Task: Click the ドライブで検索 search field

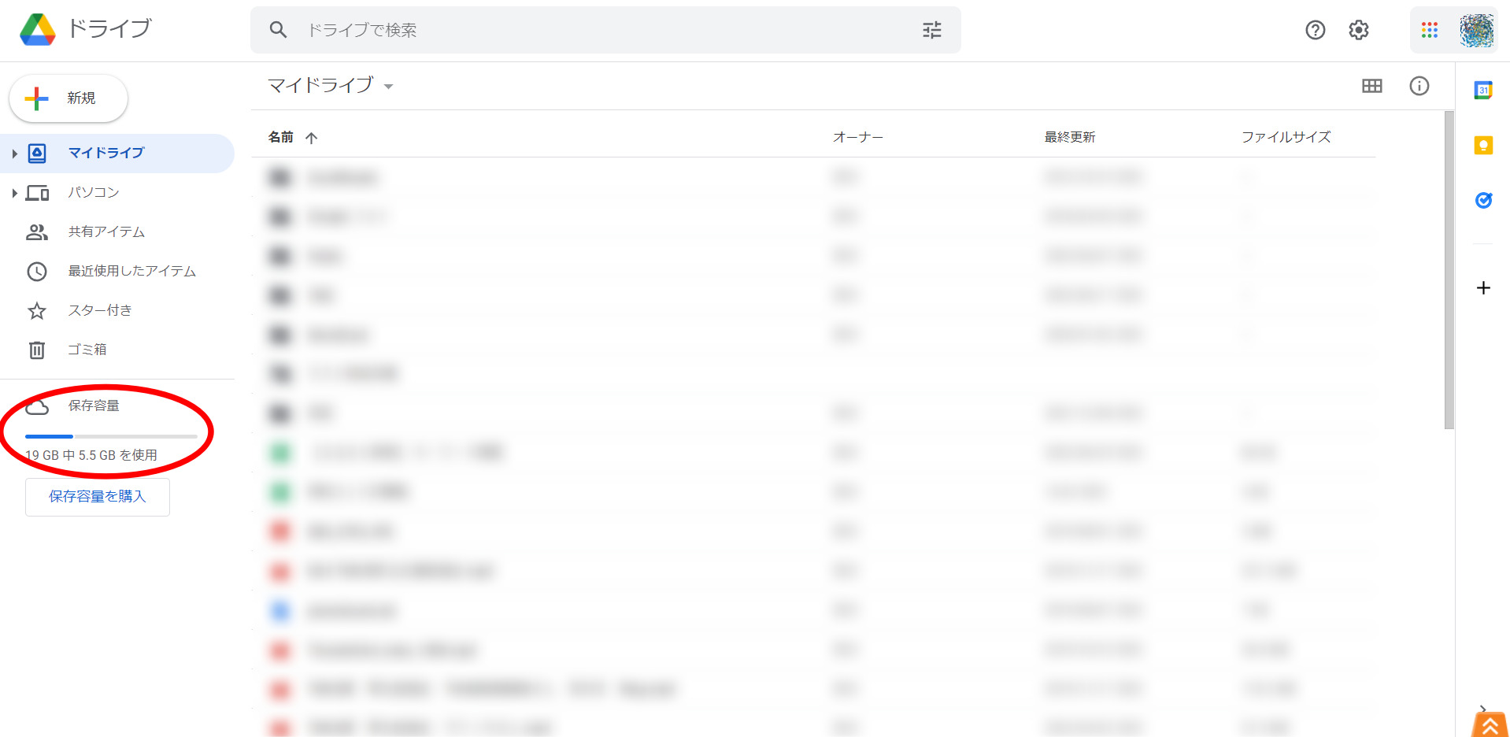Action: point(598,30)
